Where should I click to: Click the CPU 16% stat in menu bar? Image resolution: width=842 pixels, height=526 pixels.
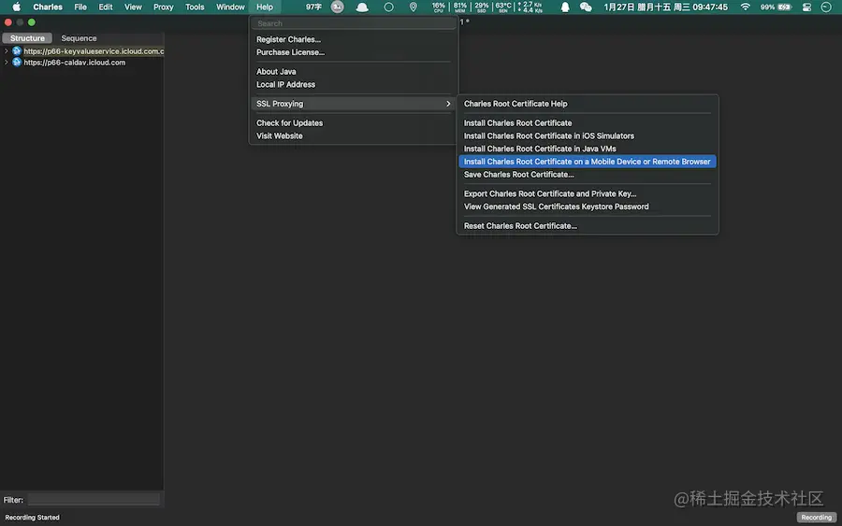point(438,7)
